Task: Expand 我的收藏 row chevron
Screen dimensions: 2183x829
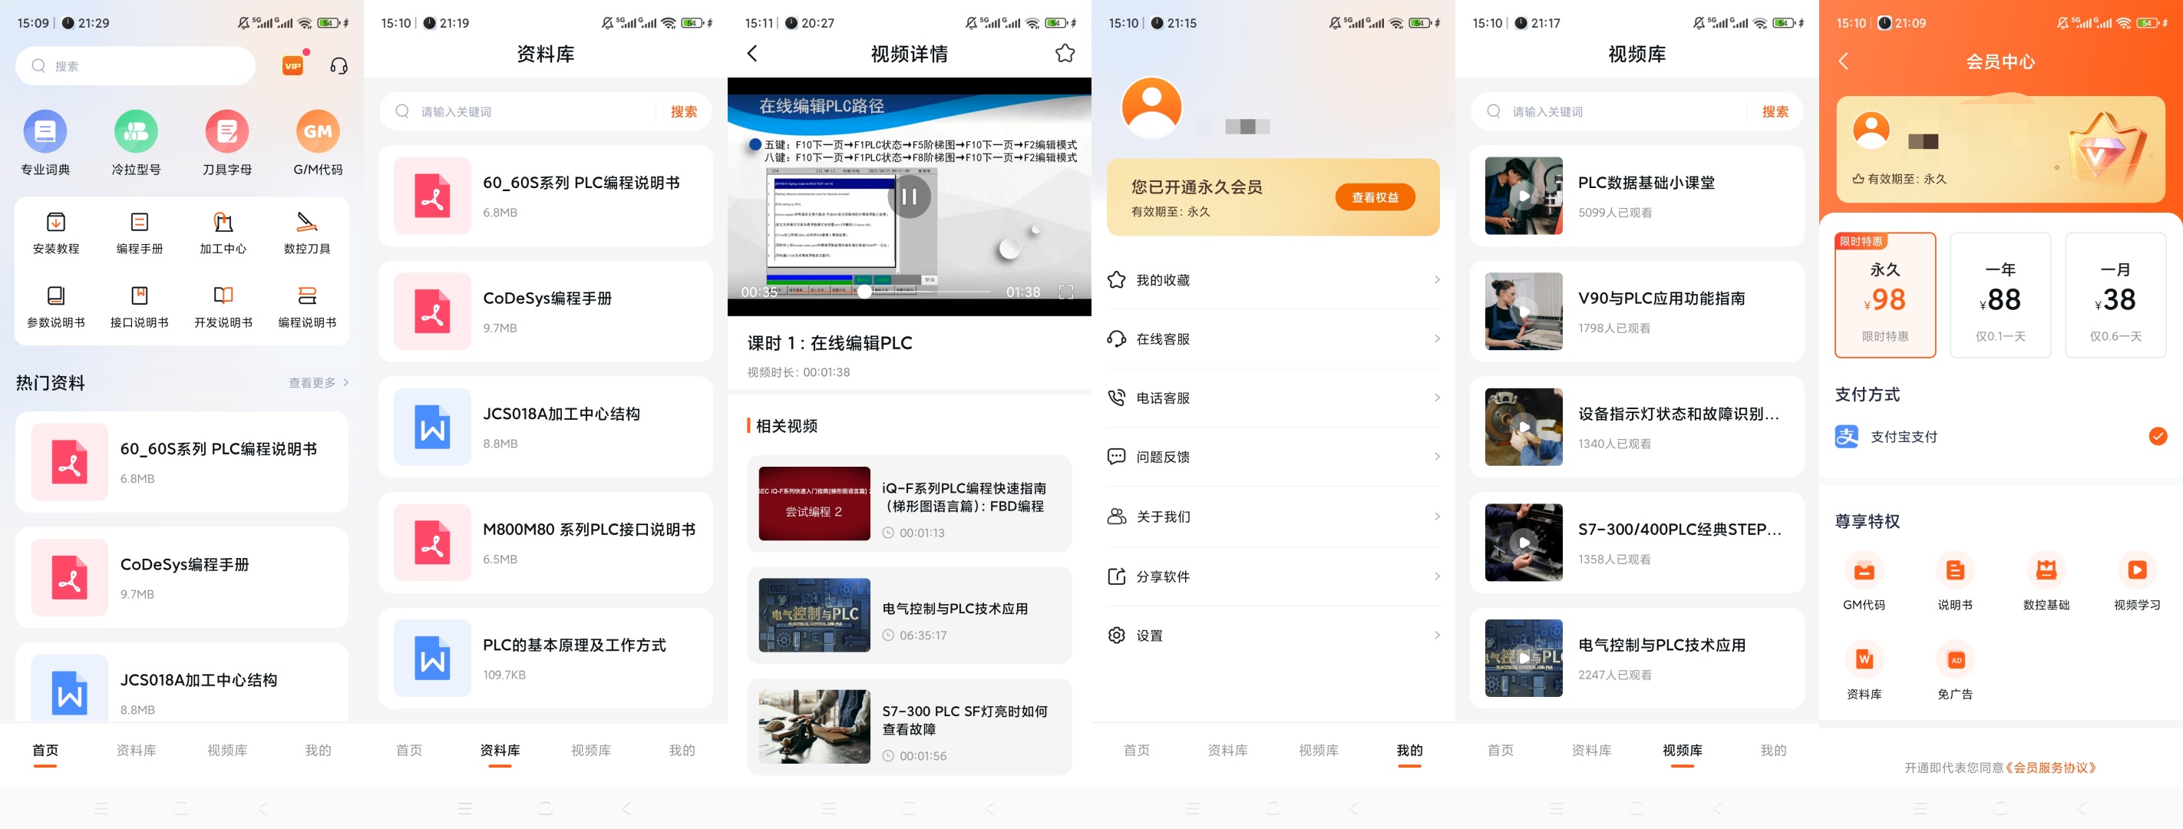Action: tap(1436, 279)
